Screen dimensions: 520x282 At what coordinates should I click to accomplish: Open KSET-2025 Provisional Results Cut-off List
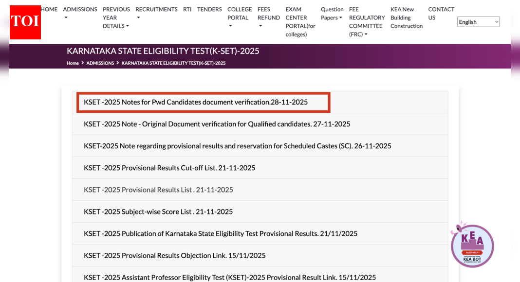point(168,167)
